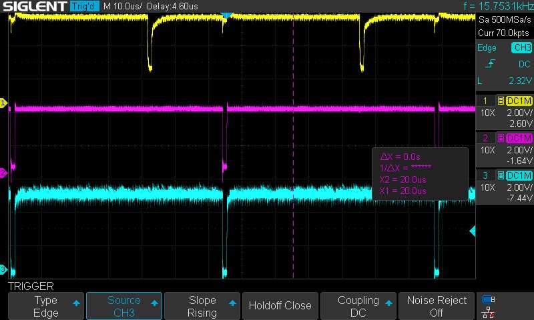534x320 pixels.
Task: Click the USB connection status icon
Action: pos(489,299)
